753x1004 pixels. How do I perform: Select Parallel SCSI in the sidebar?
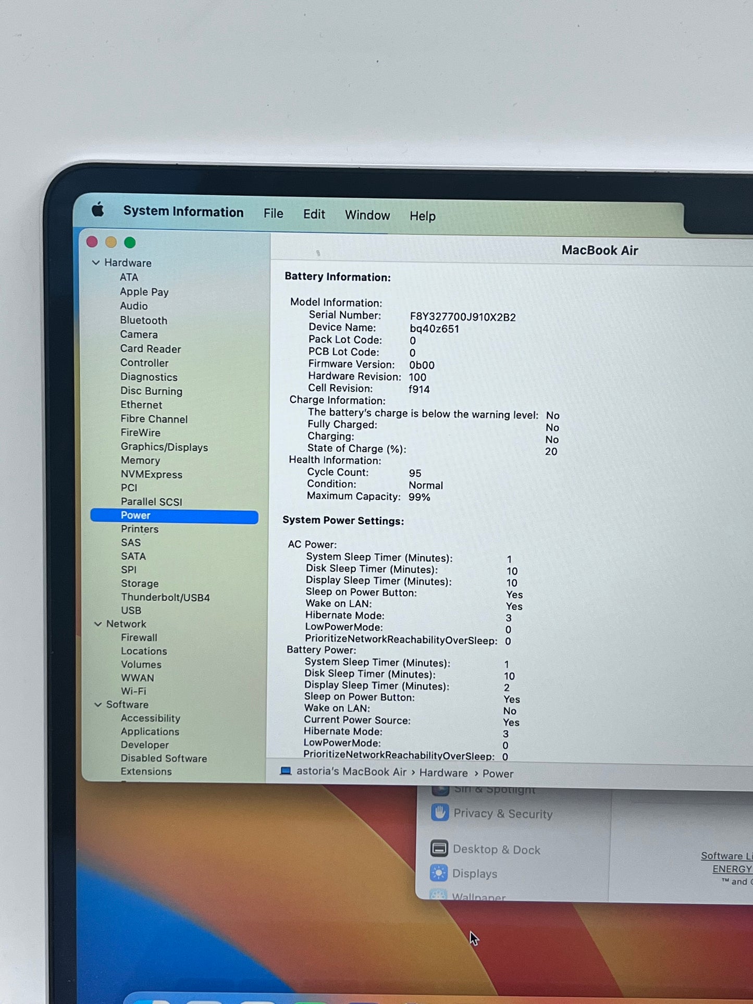[152, 502]
